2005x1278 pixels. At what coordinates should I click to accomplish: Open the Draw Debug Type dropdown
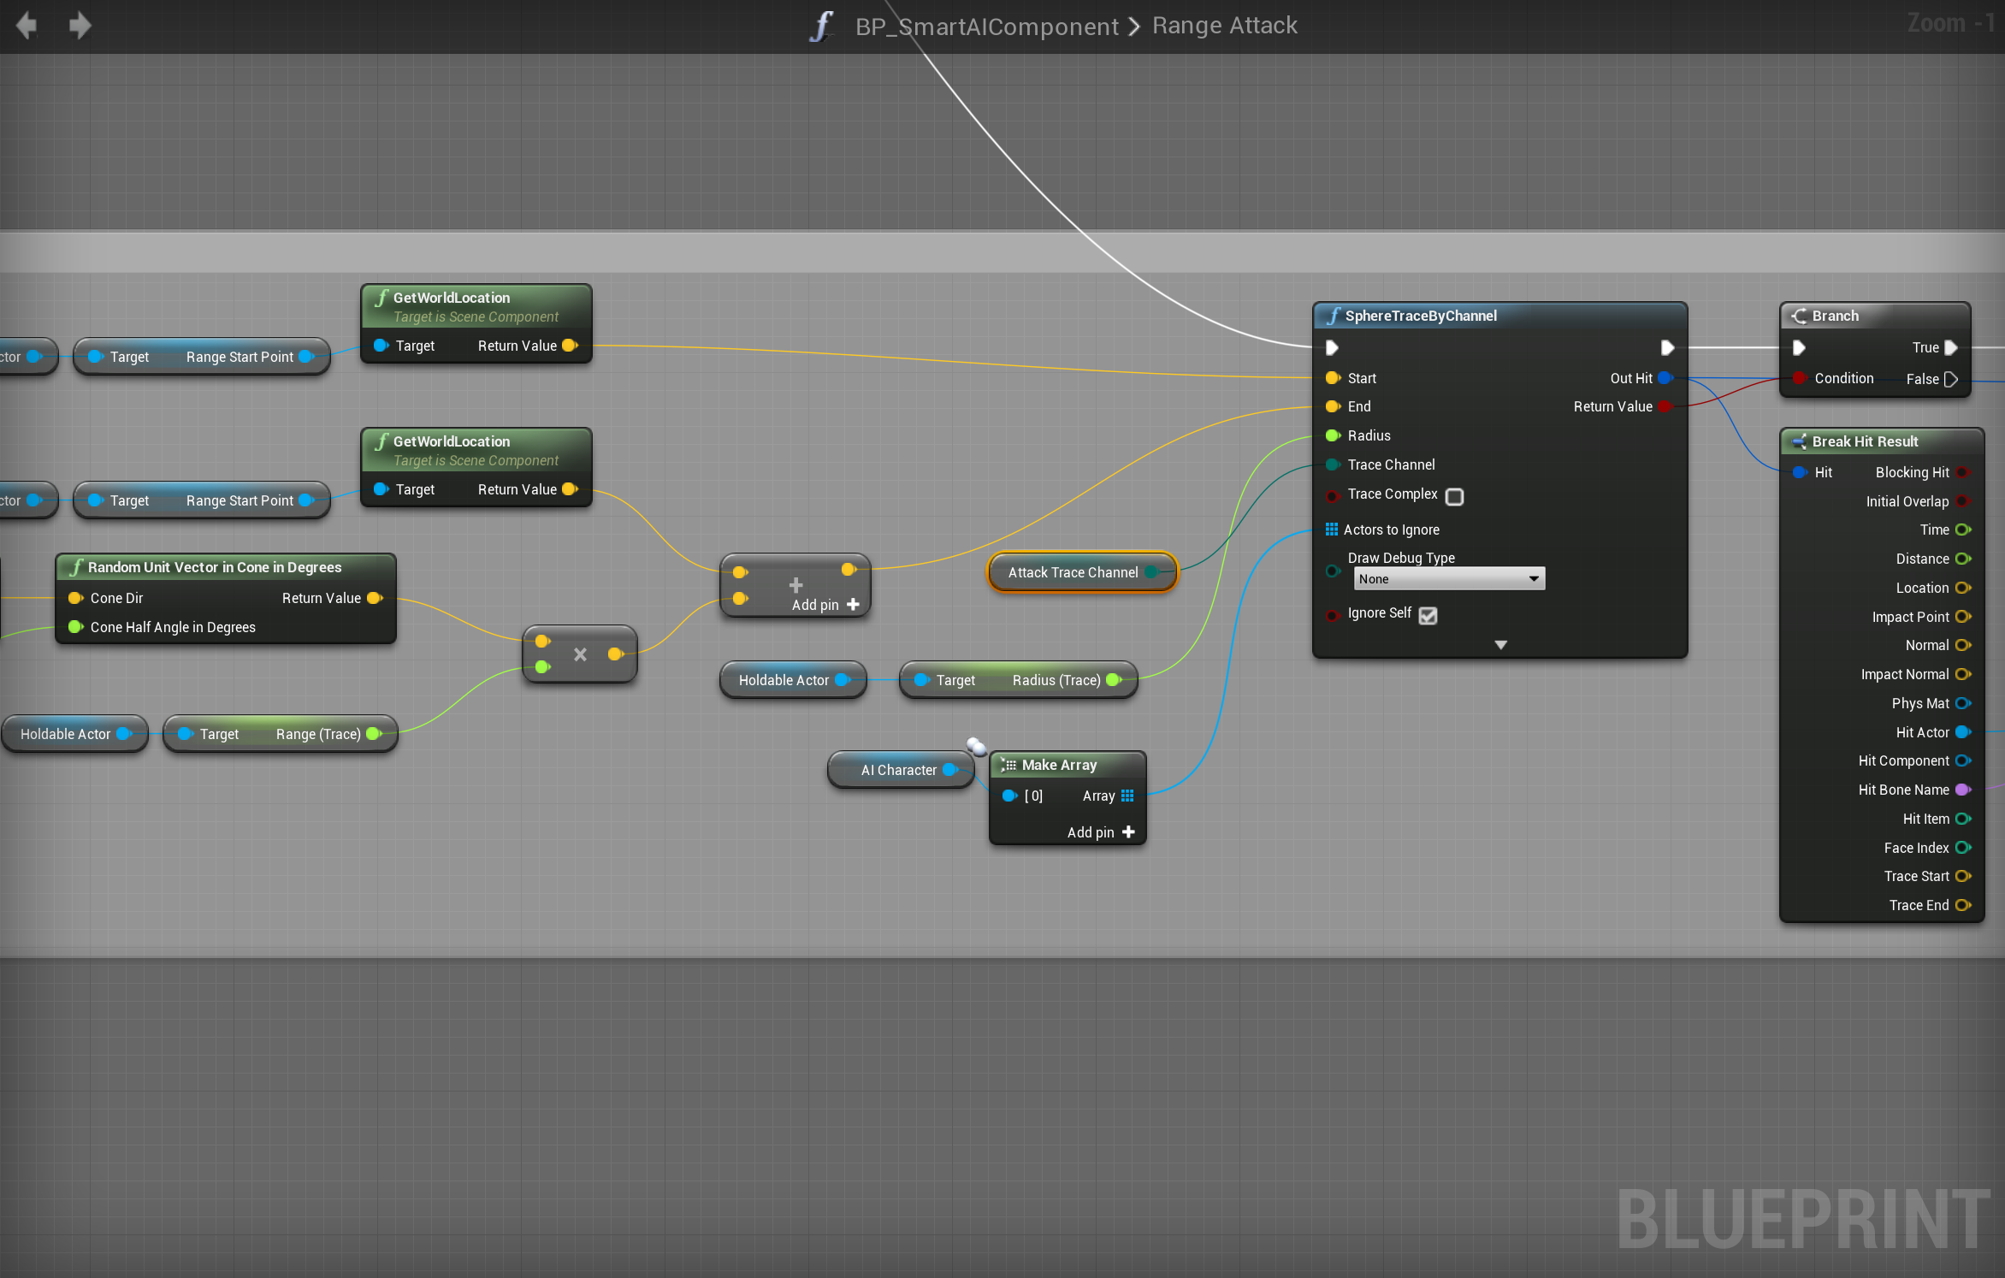pyautogui.click(x=1449, y=579)
